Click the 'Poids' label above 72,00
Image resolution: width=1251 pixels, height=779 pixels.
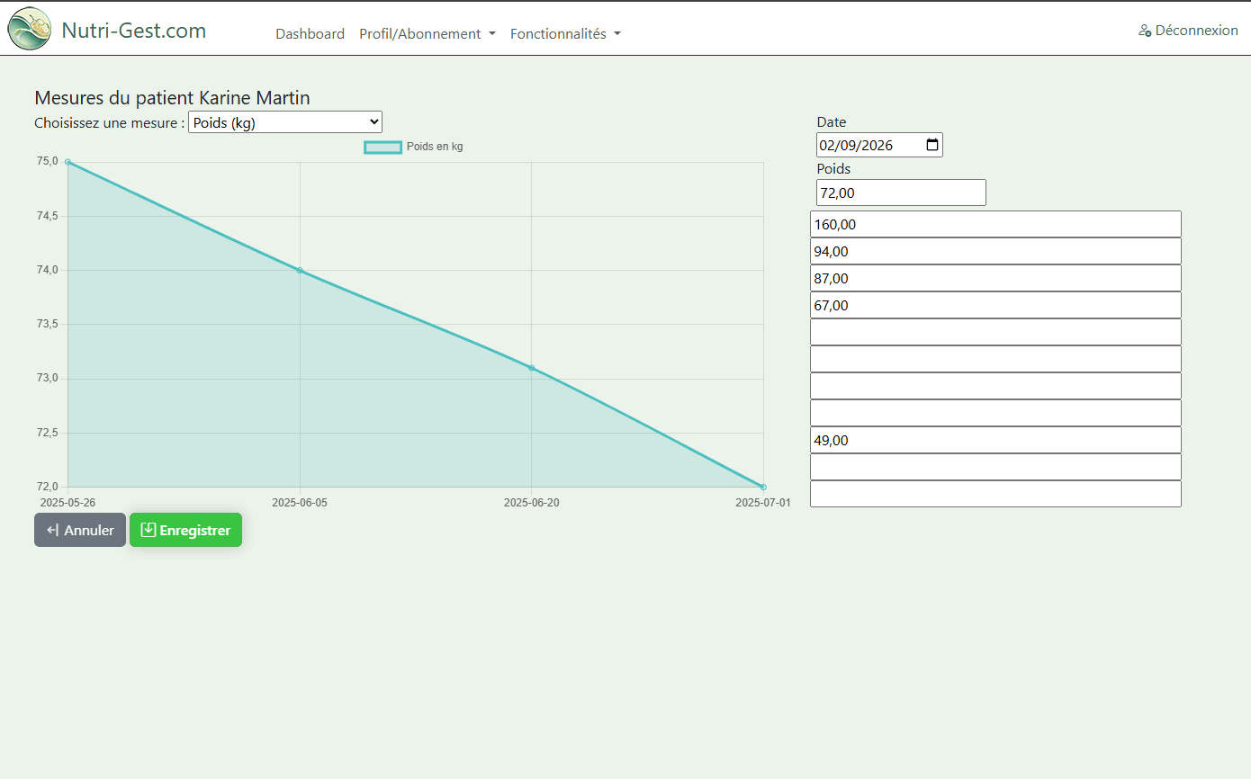tap(833, 169)
